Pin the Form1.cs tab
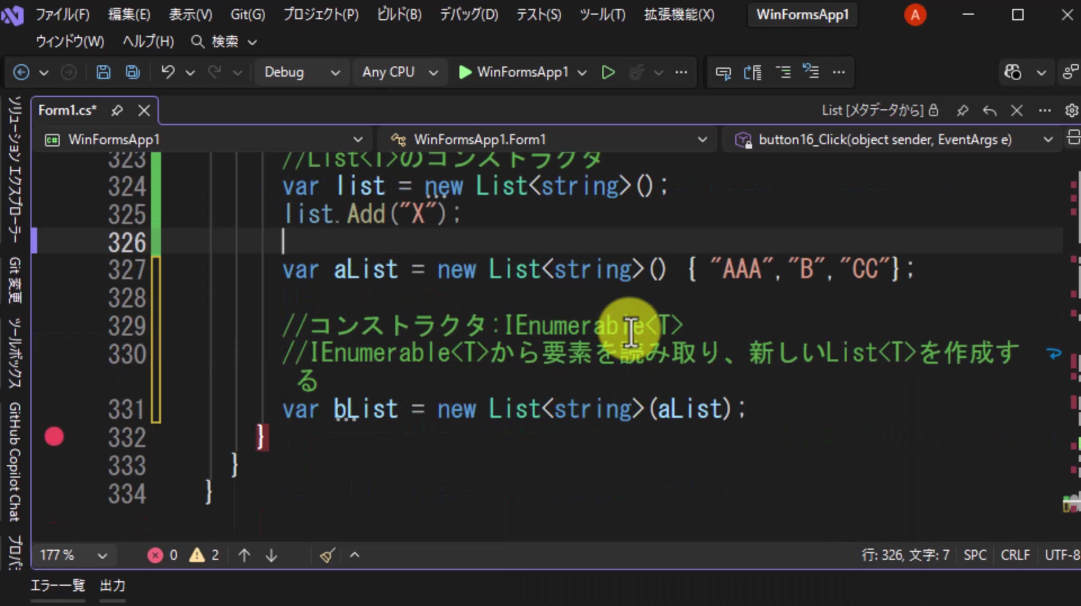The width and height of the screenshot is (1081, 606). point(117,110)
